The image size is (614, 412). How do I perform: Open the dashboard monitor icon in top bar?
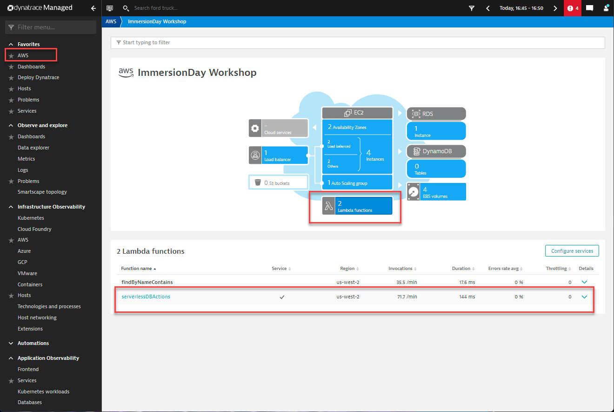pyautogui.click(x=110, y=8)
